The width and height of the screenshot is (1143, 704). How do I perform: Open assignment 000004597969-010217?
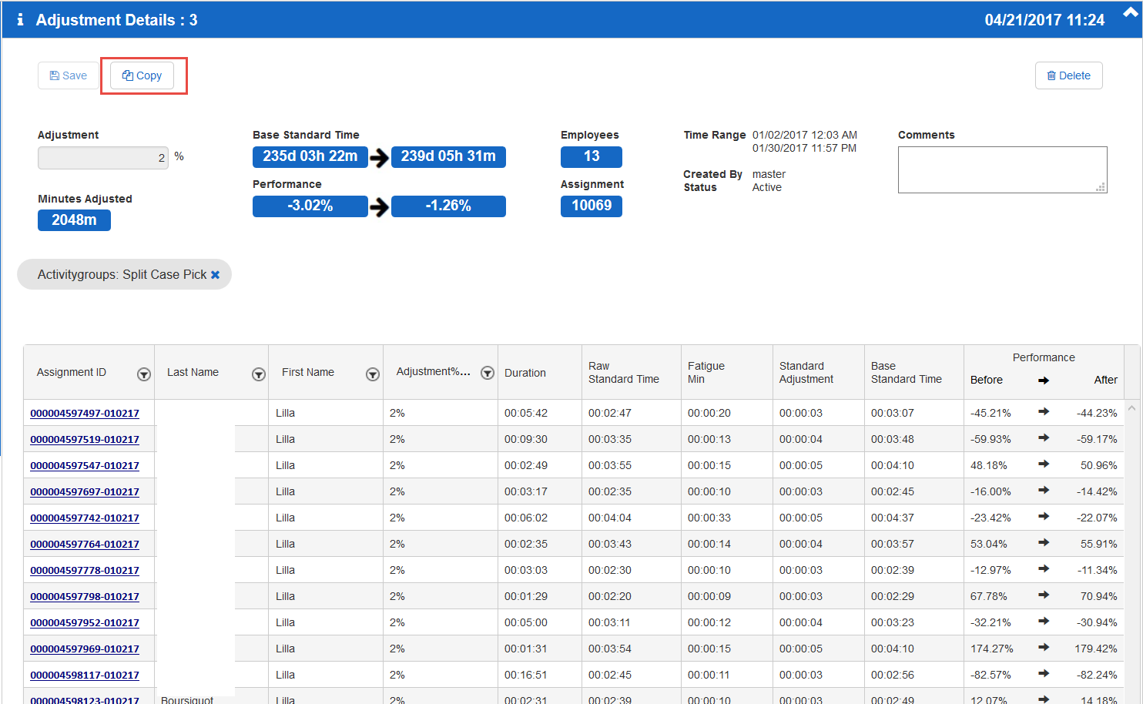coord(85,649)
